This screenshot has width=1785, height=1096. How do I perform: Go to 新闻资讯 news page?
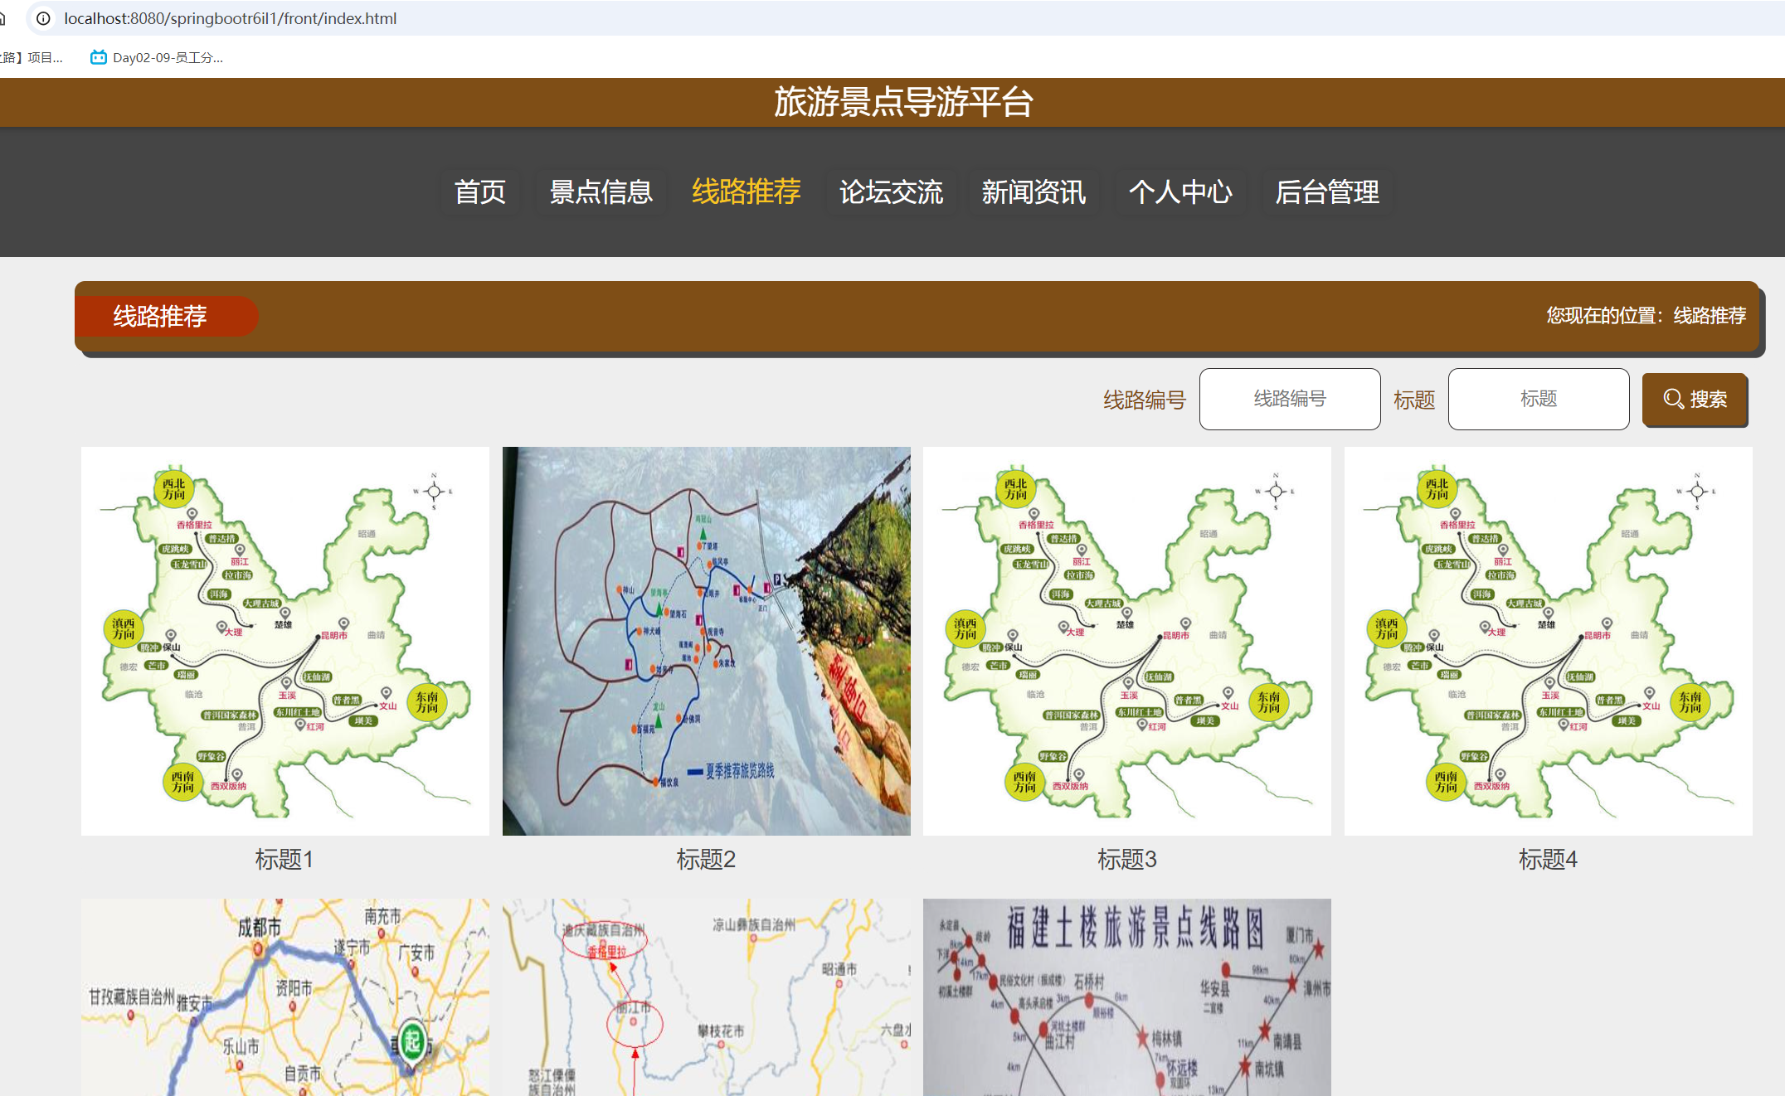[x=1034, y=192]
